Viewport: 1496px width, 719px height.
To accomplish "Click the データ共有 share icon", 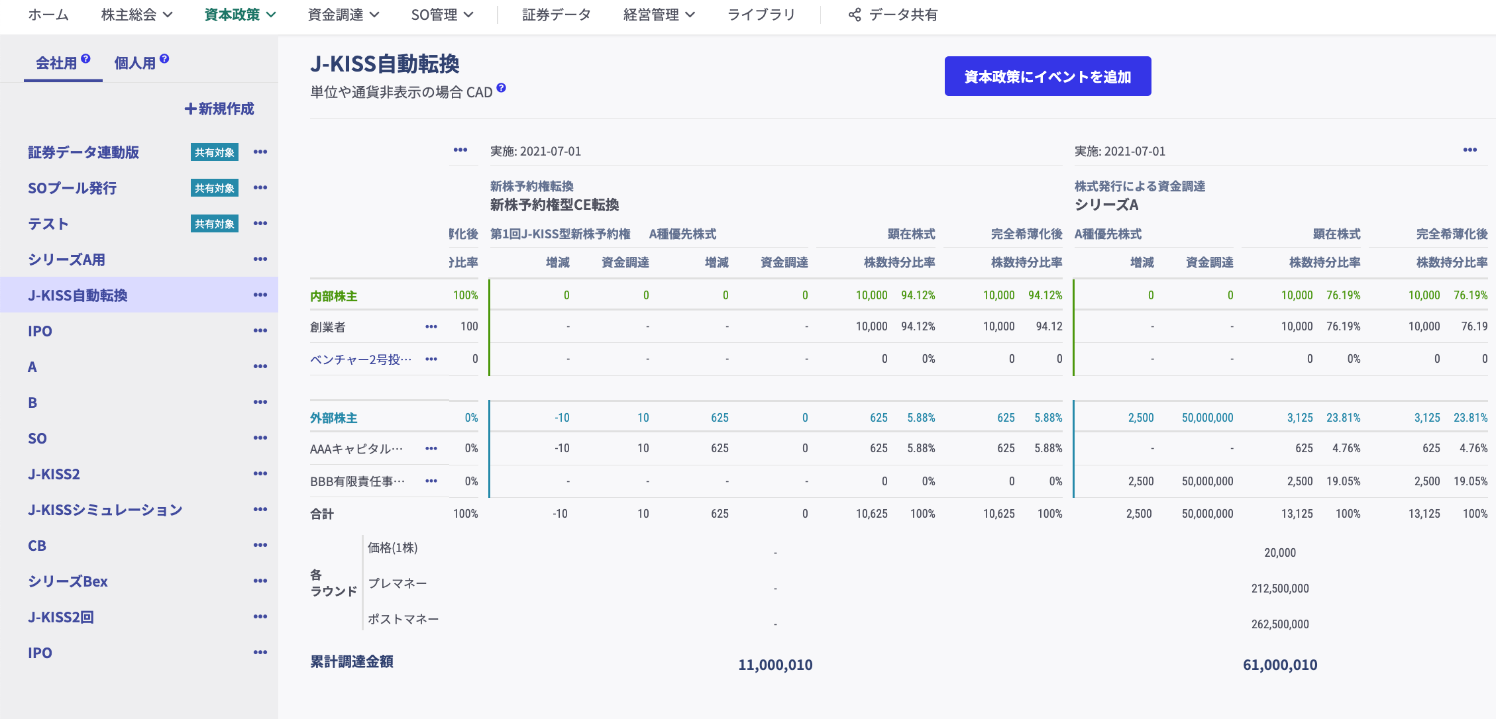I will pos(855,15).
